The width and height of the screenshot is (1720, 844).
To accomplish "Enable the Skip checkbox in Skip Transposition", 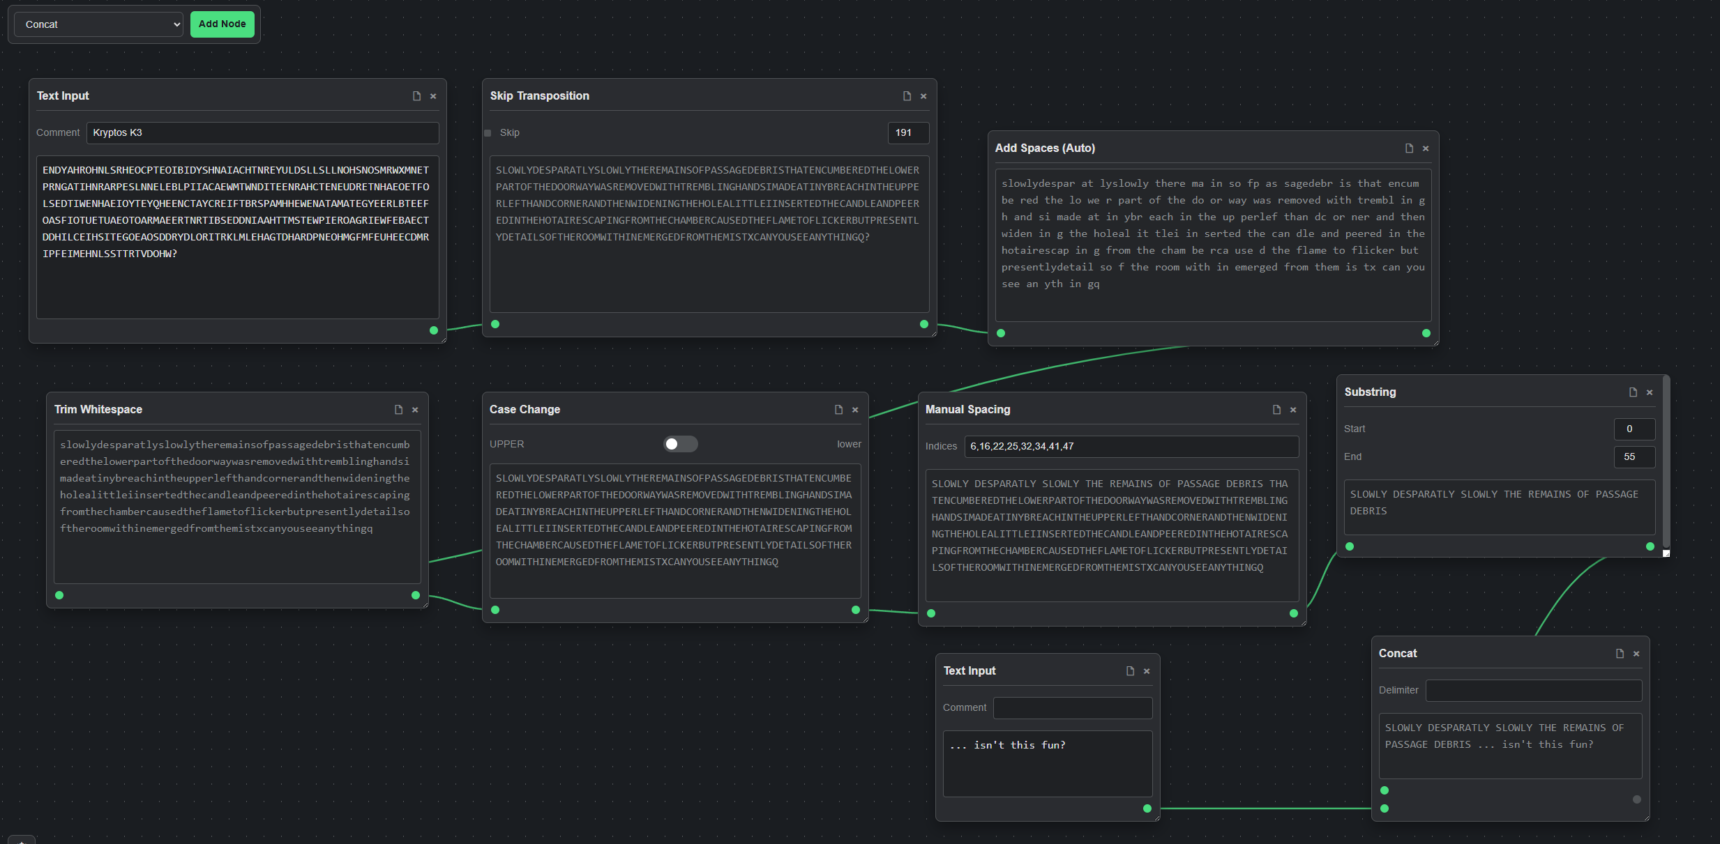I will click(x=487, y=132).
